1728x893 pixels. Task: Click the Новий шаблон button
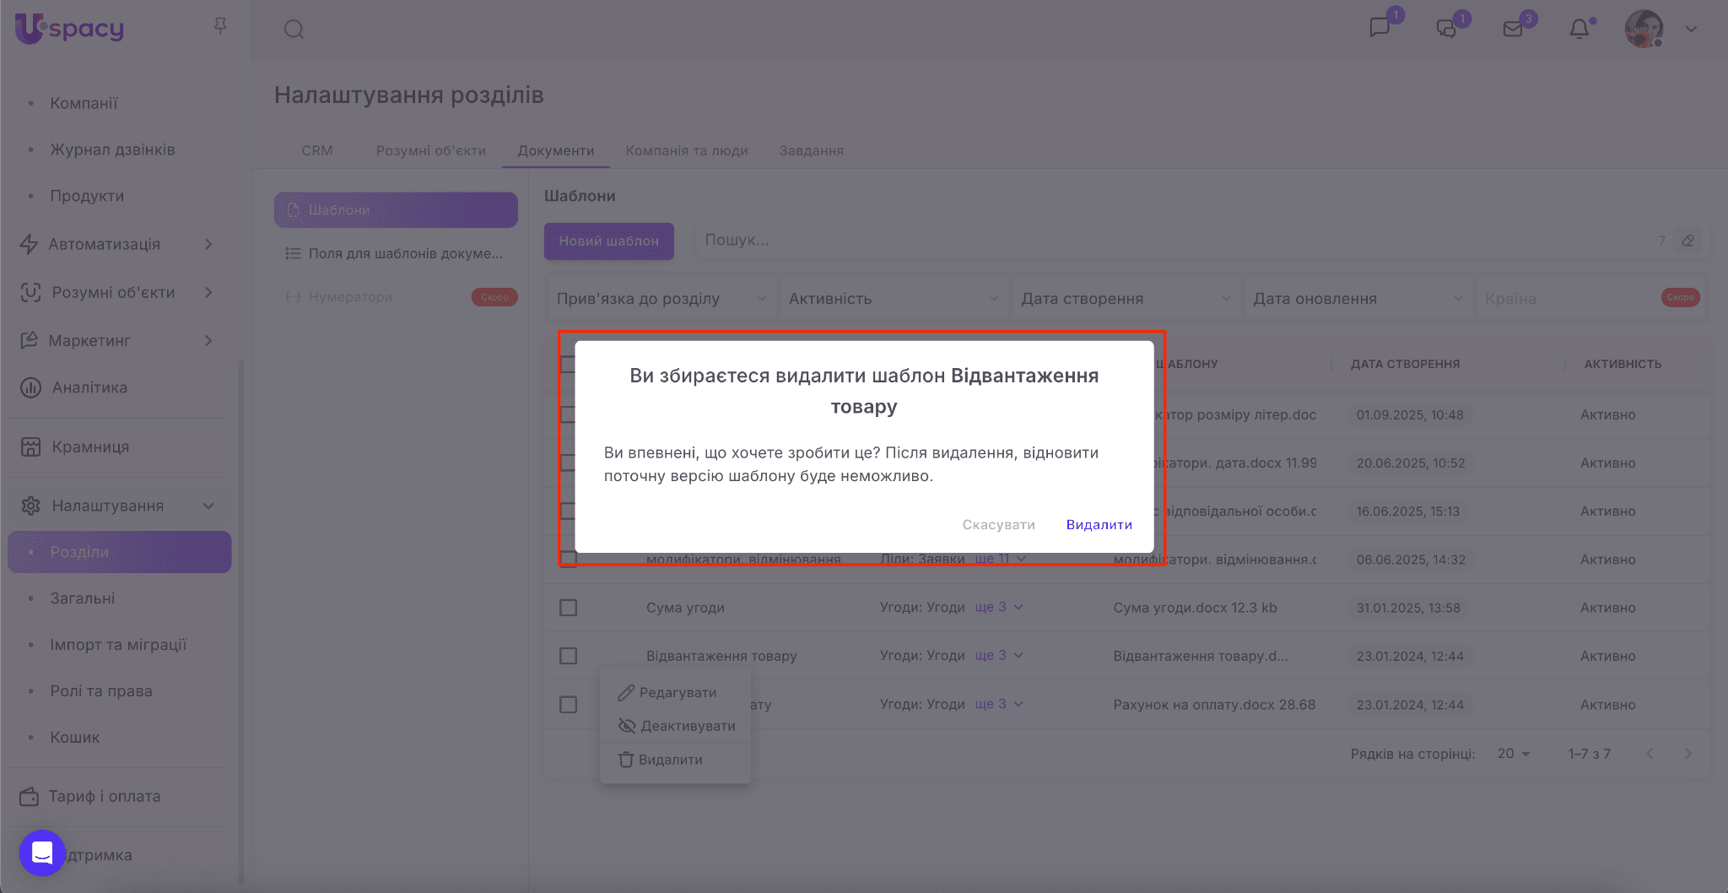(609, 241)
